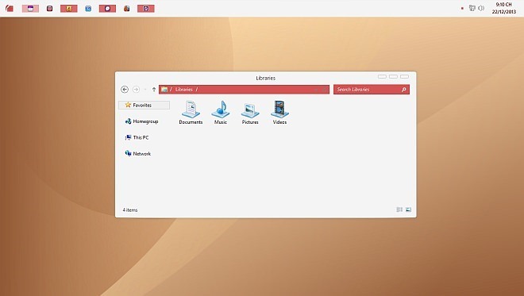Viewport: 524px width, 296px height.
Task: Switch to large icons view
Action: pos(408,210)
